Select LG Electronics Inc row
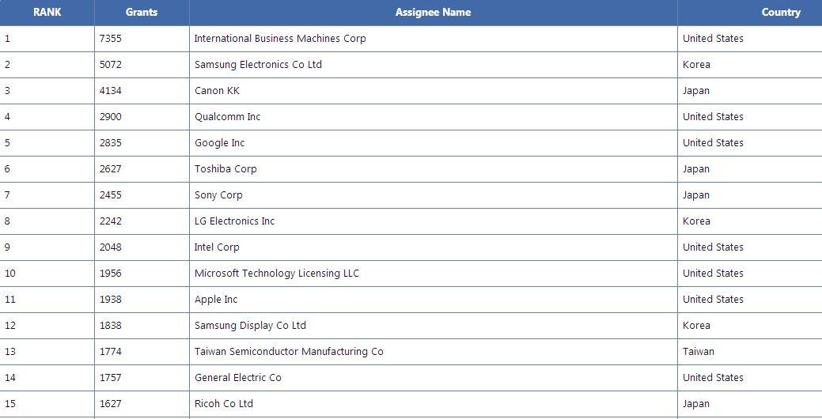This screenshot has height=419, width=822. click(x=234, y=221)
